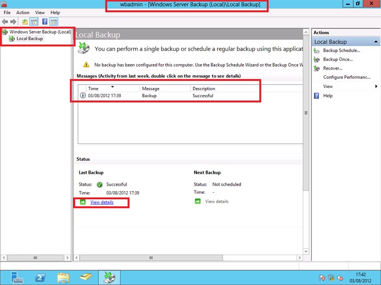Viewport: 381px width, 285px height.
Task: Sort messages by the Time column header
Action: coord(113,88)
